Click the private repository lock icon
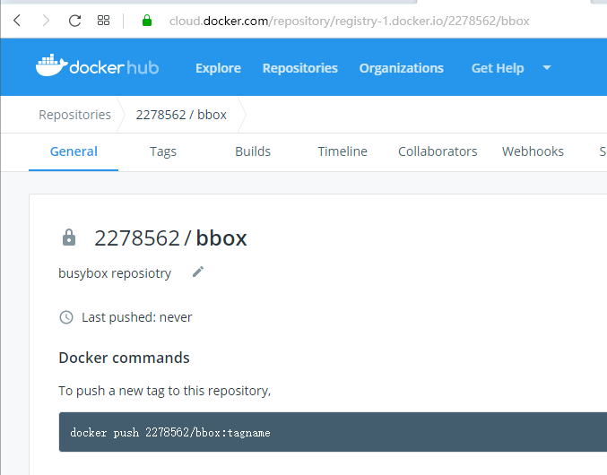The image size is (607, 475). [x=69, y=237]
